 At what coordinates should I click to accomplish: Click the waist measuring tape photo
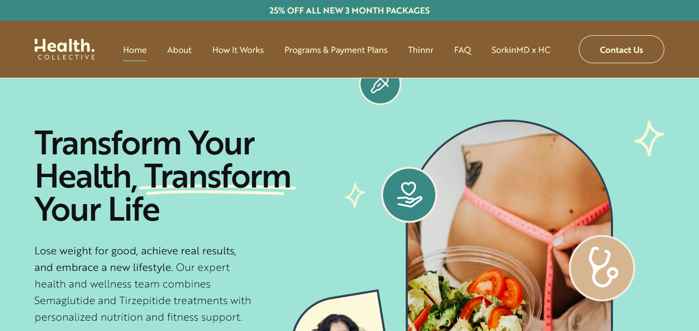[509, 226]
